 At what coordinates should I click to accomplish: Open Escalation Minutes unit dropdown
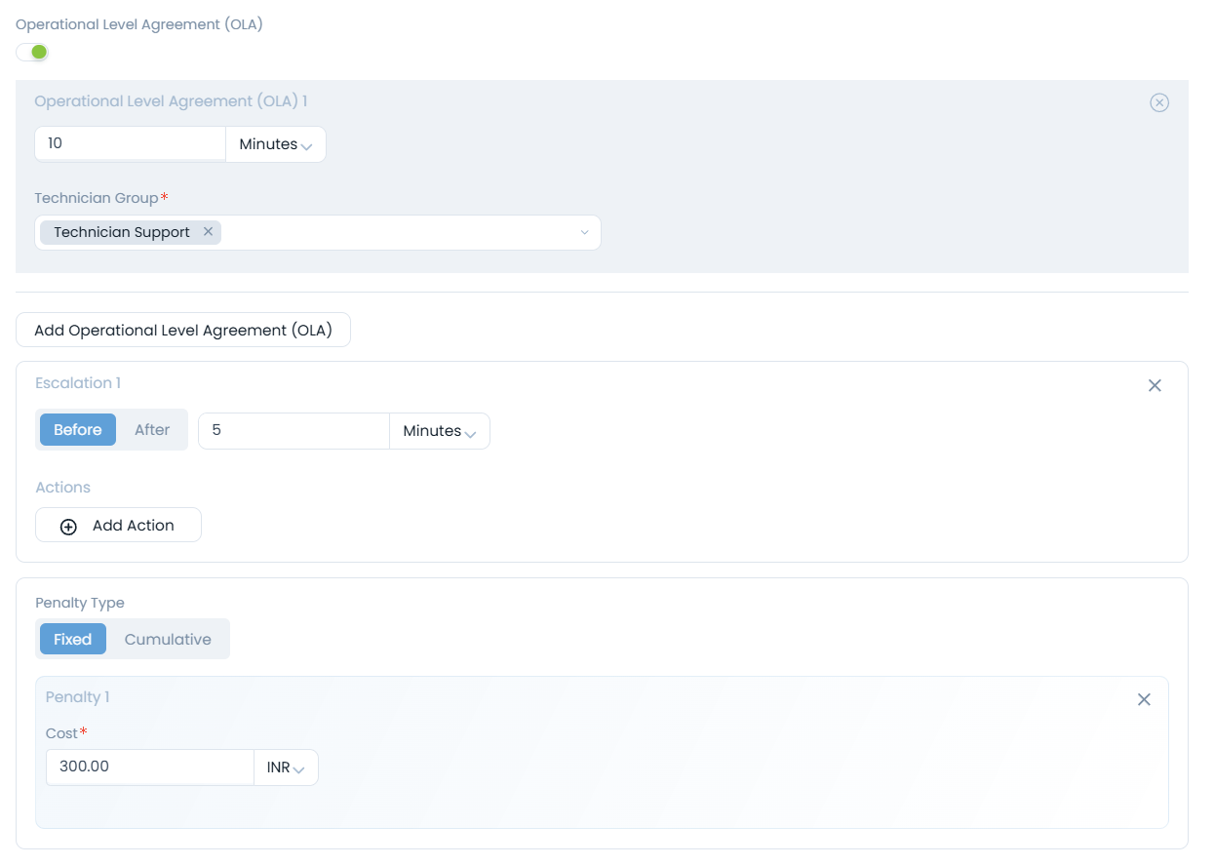[x=440, y=431]
